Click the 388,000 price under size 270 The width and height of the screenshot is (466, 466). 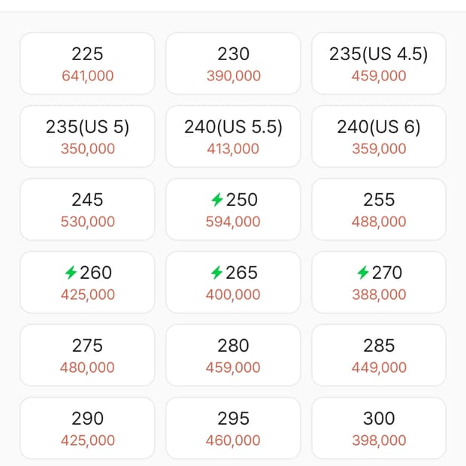point(379,295)
